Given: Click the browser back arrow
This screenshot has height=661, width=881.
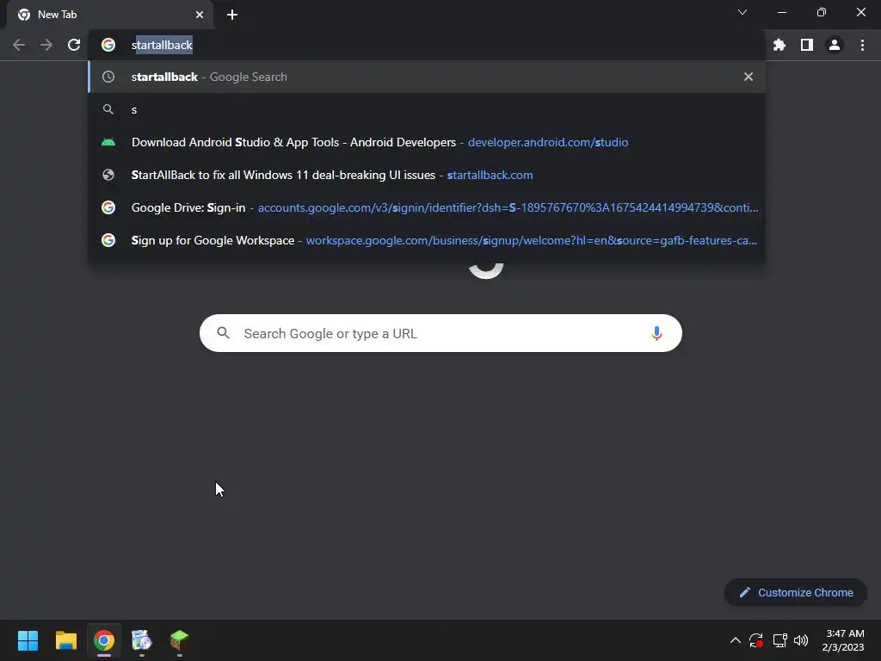Looking at the screenshot, I should point(19,45).
